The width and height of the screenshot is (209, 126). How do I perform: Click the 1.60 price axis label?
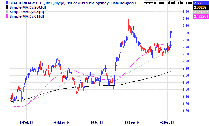[186, 104]
